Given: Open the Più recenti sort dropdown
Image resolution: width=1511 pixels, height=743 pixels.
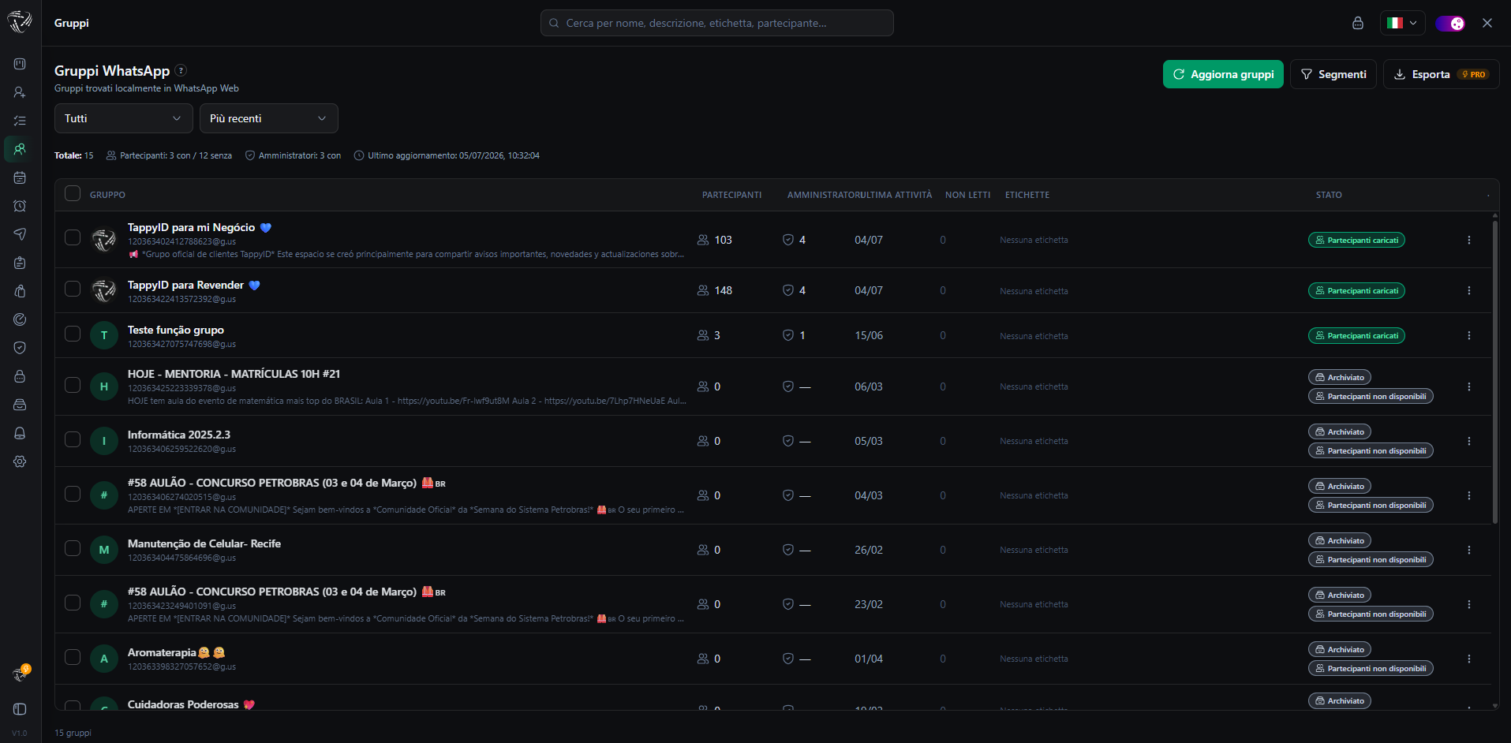Looking at the screenshot, I should coord(268,118).
